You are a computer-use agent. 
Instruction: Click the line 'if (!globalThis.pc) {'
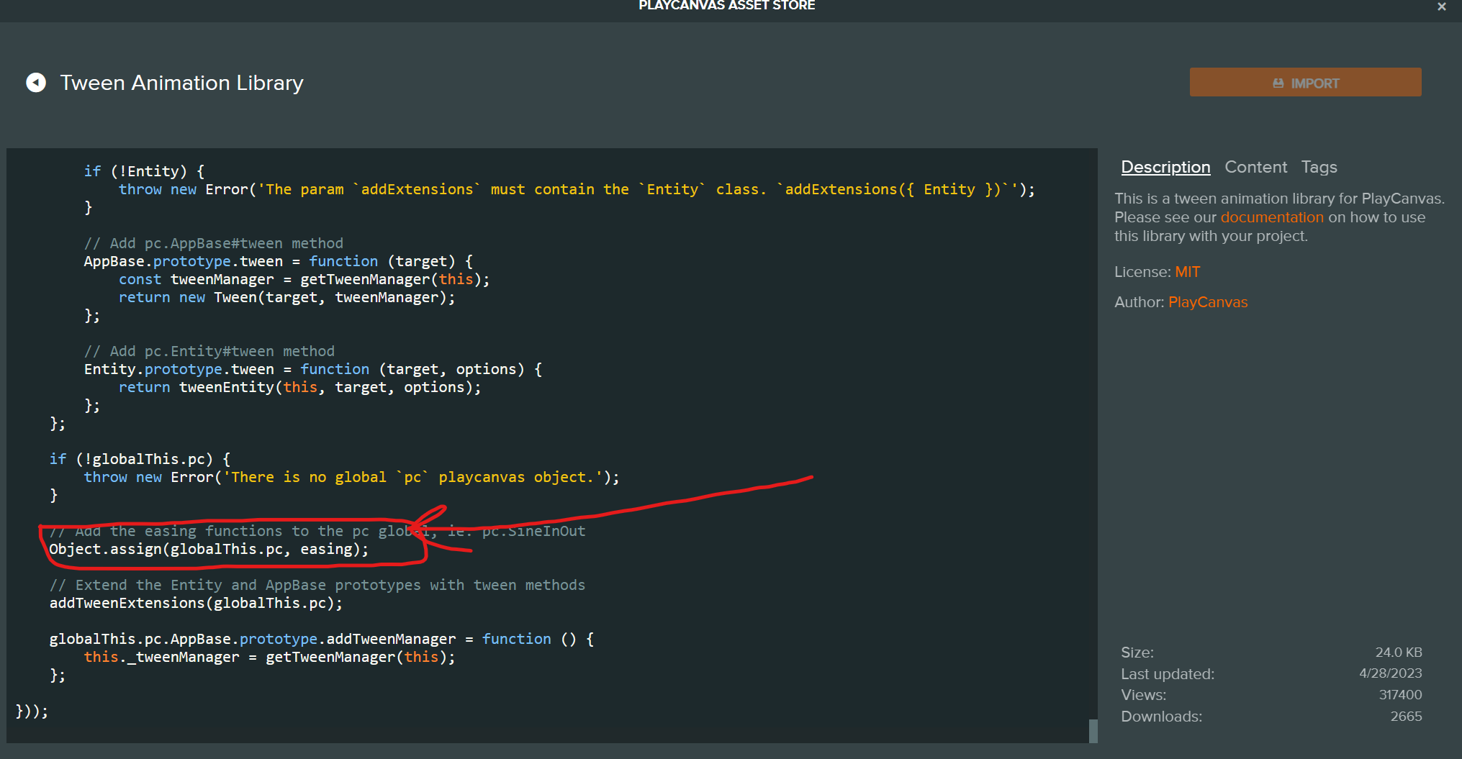140,459
